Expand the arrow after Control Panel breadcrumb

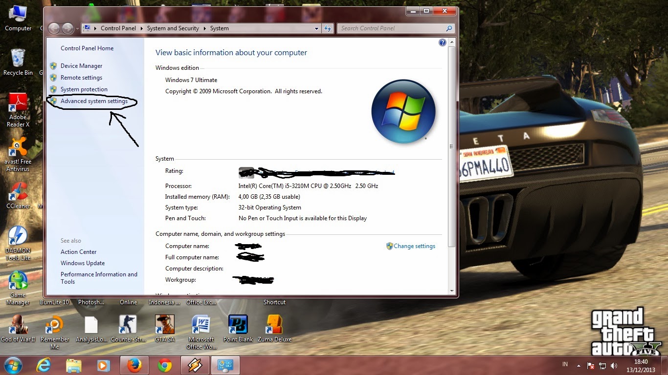142,28
